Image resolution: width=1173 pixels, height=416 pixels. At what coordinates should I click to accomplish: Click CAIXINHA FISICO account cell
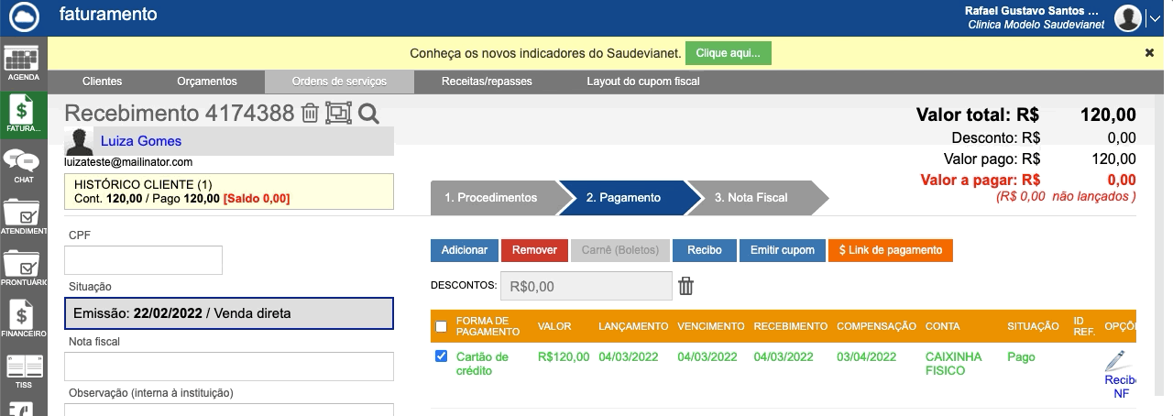click(x=953, y=364)
